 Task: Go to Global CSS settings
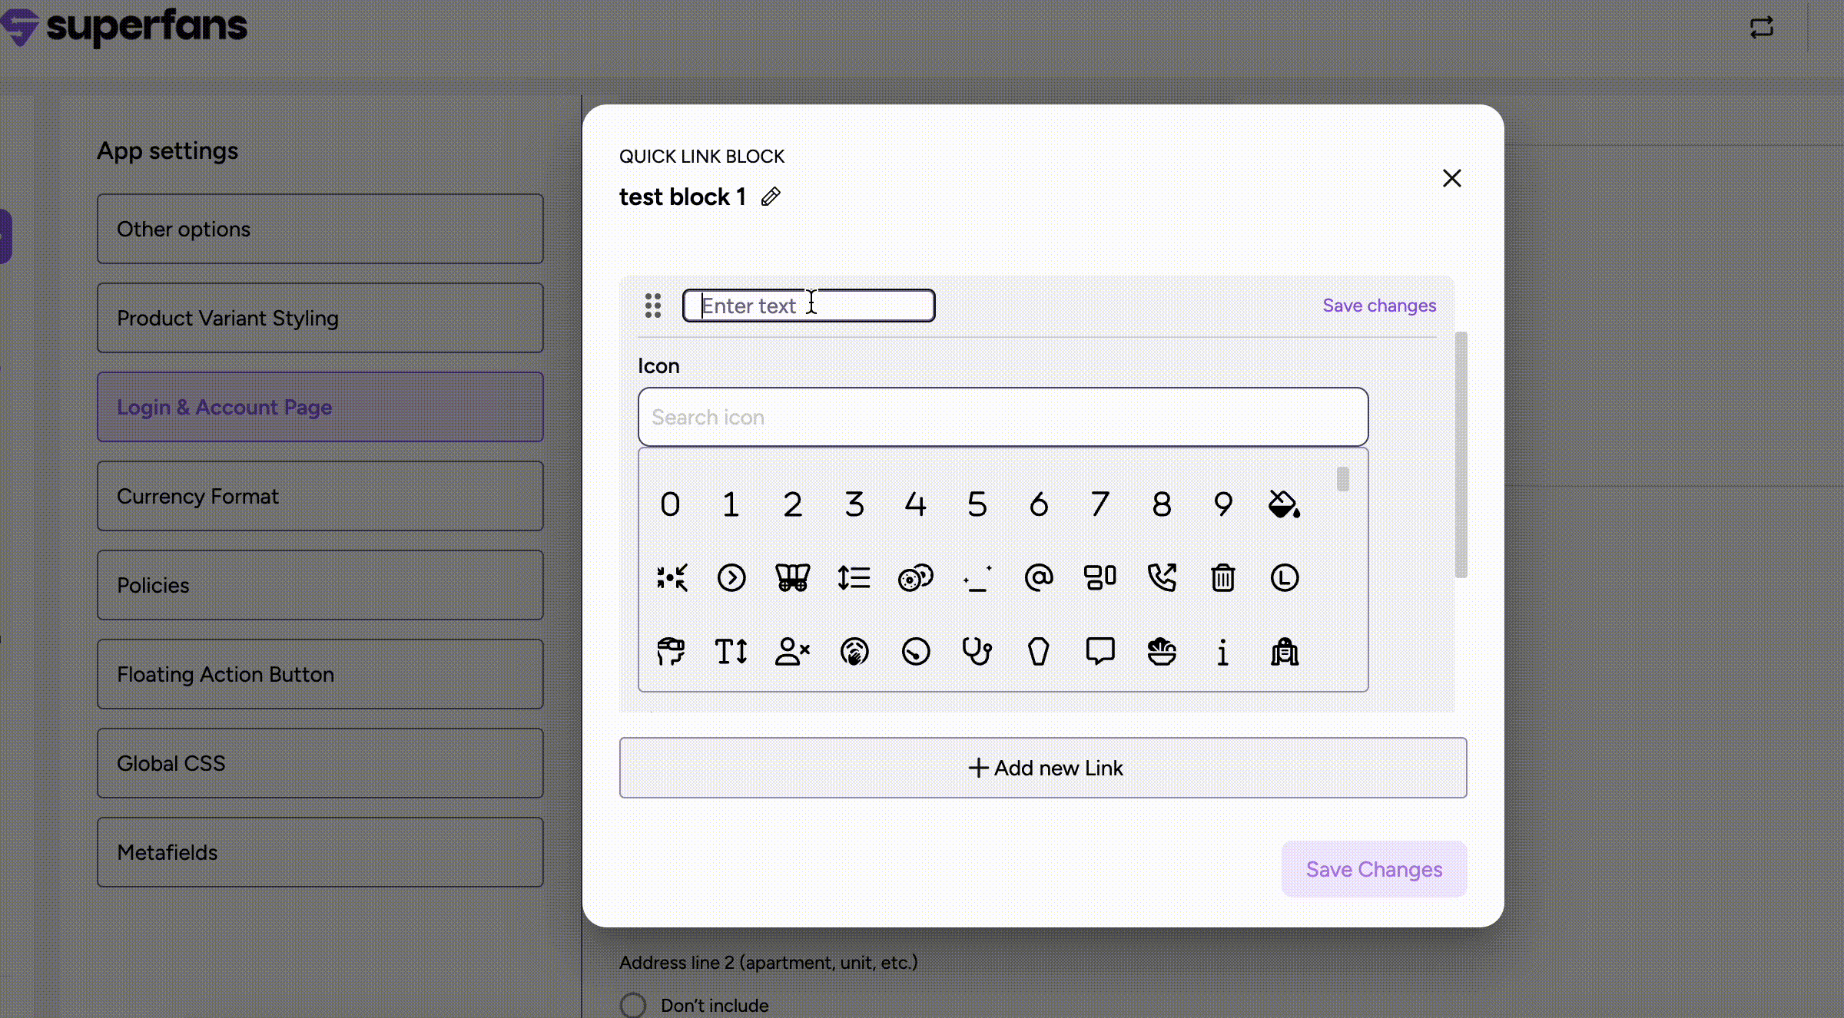[x=320, y=763]
